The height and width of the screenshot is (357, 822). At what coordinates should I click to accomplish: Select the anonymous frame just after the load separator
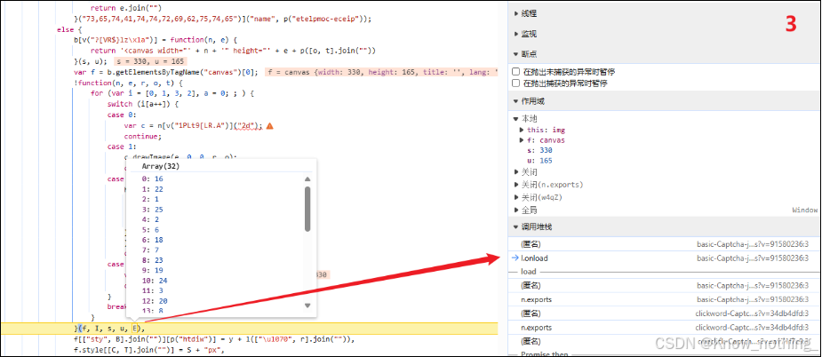click(x=664, y=286)
